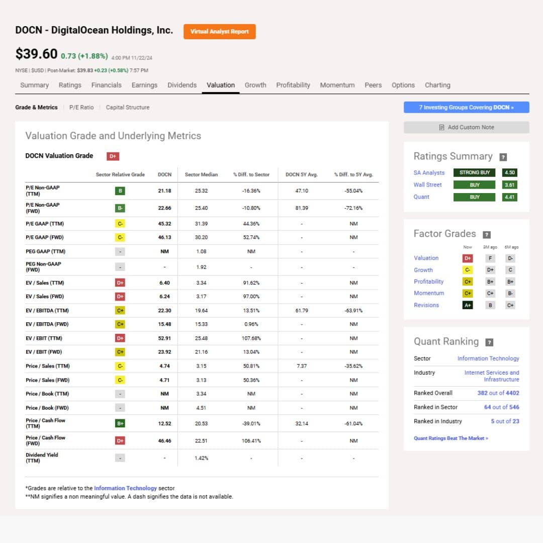
Task: Click the Sector Relative Grade column header
Action: 120,174
